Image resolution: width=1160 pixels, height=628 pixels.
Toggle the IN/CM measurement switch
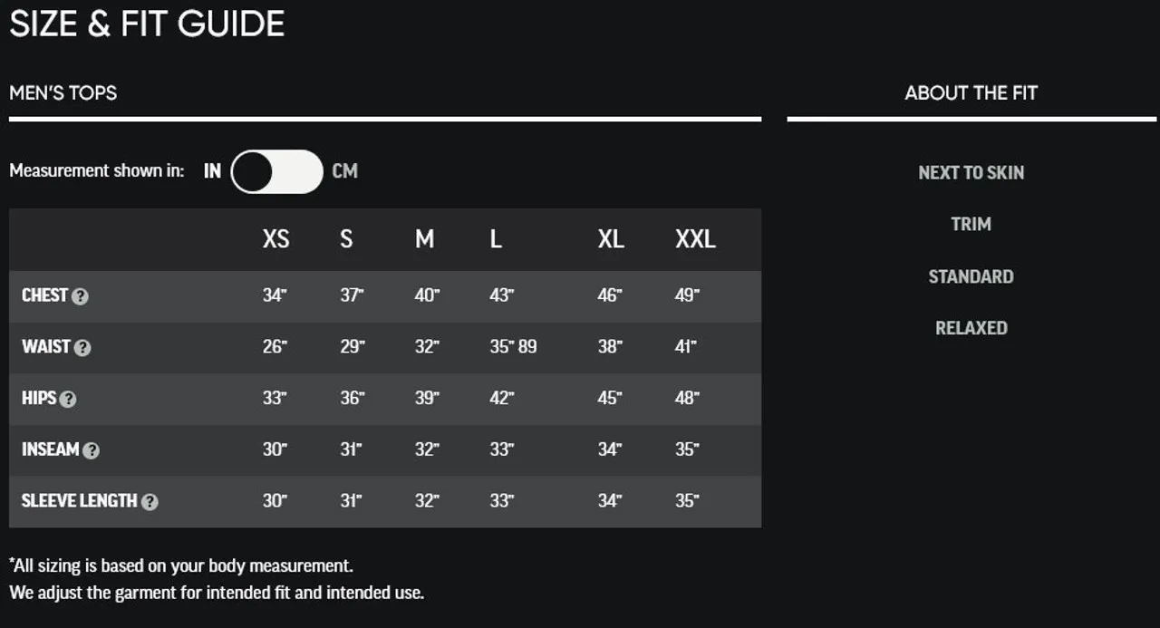point(276,171)
